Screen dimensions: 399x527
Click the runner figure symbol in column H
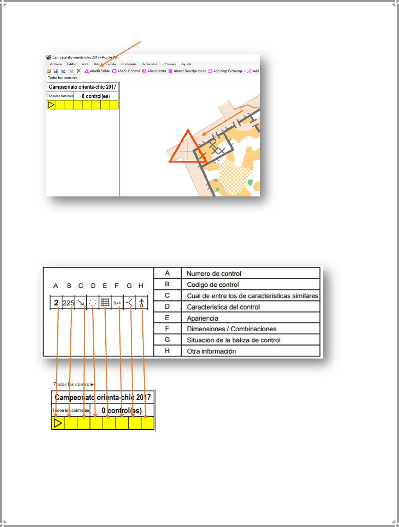click(x=142, y=303)
